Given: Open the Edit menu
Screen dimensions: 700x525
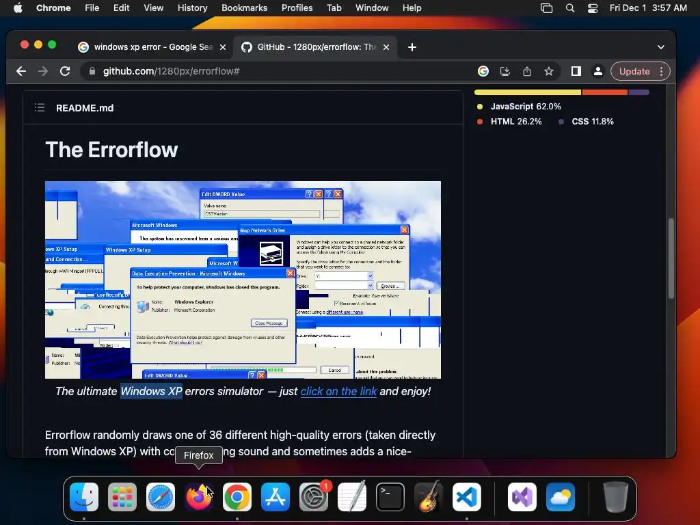Looking at the screenshot, I should (121, 8).
